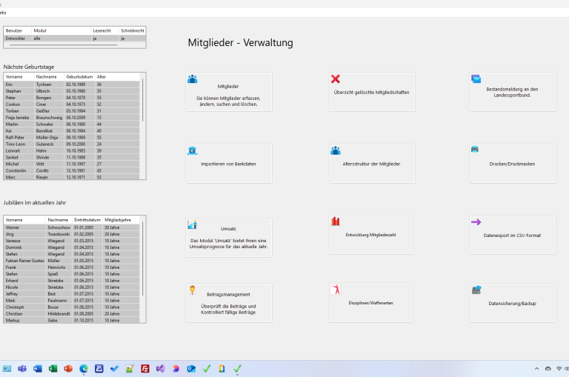Open the Info menu
Image resolution: width=569 pixels, height=377 pixels.
(x=3, y=13)
